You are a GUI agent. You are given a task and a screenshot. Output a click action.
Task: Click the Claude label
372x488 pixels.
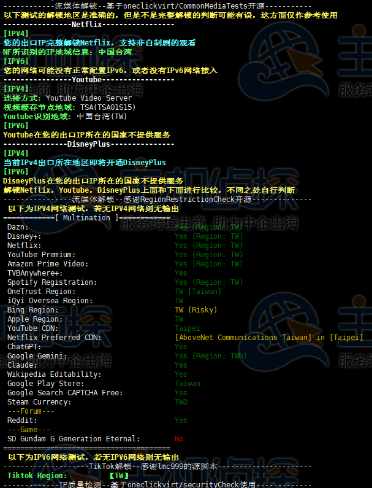click(x=21, y=365)
